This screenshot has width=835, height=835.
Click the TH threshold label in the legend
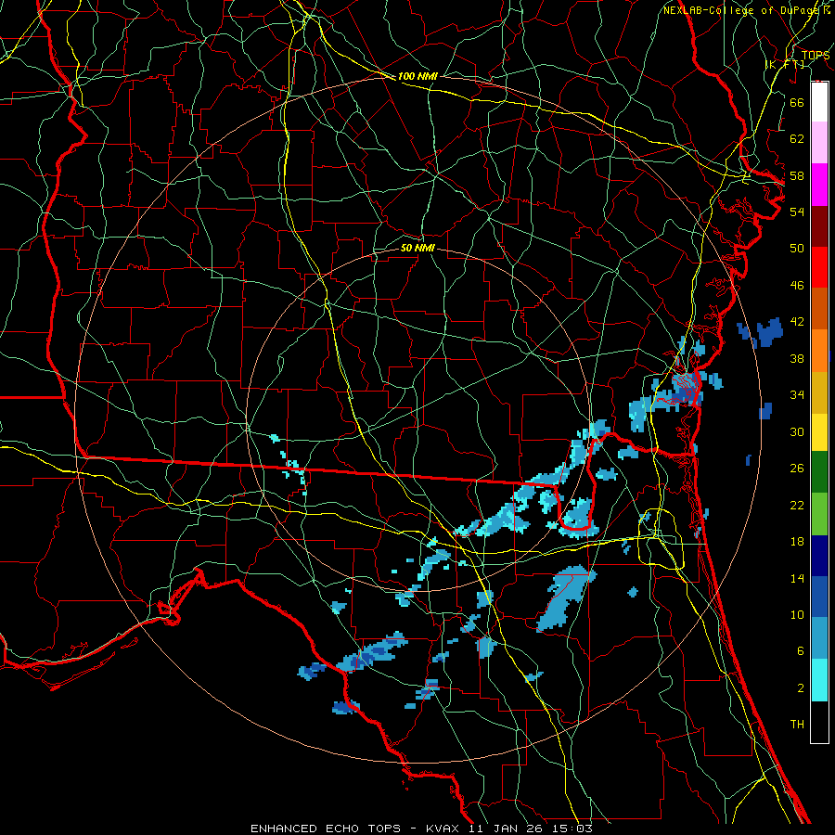(x=797, y=725)
